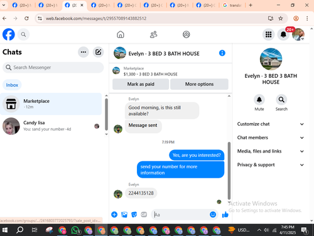Open Windows taskbar search

tap(19, 230)
